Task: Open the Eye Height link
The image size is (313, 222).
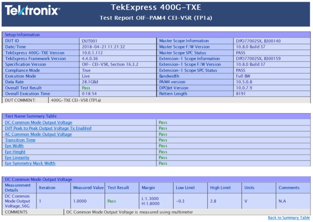Action: pyautogui.click(x=15, y=152)
